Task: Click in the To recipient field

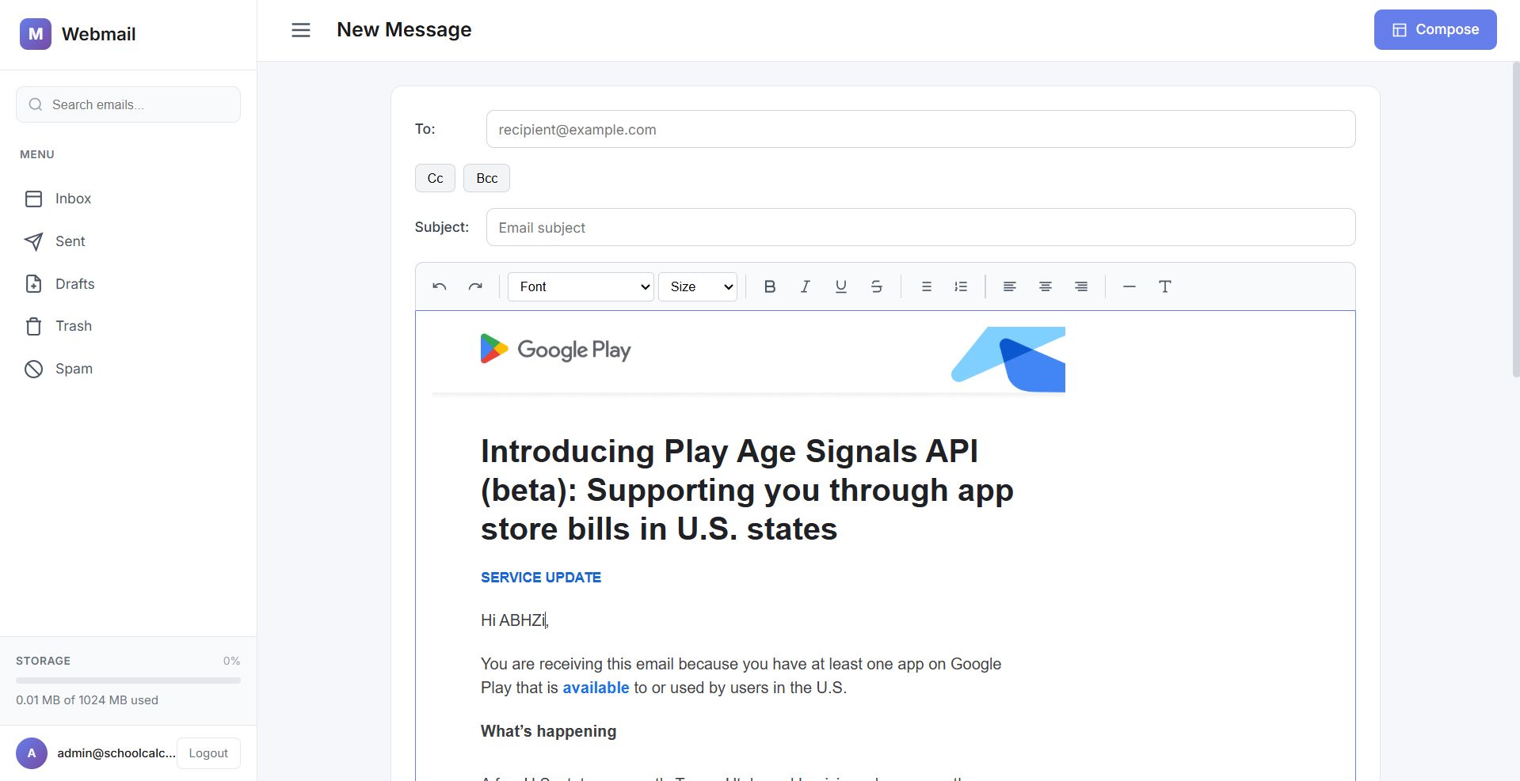Action: point(920,129)
